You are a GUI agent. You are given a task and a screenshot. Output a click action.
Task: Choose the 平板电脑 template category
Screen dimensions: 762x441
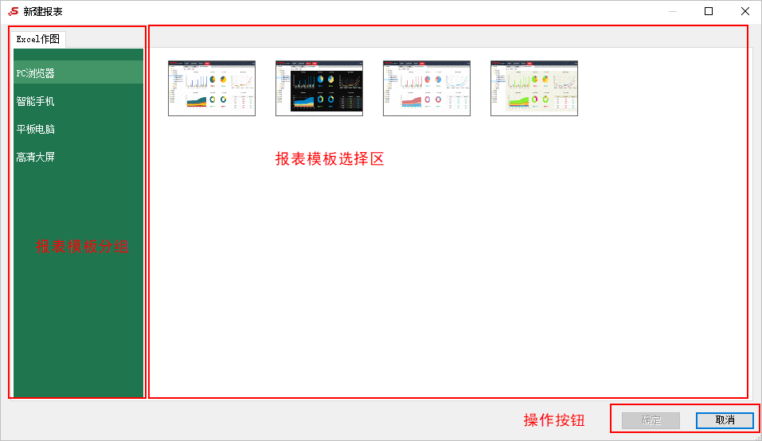(36, 129)
